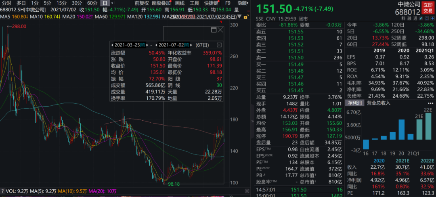Click the pencil note icon under 688012

[x=421, y=18]
